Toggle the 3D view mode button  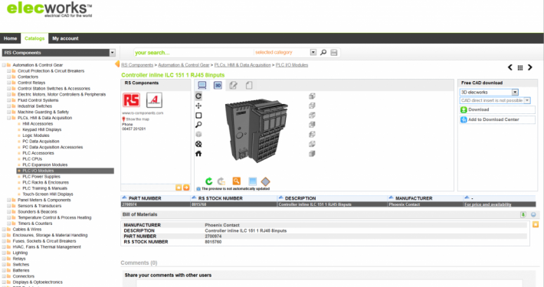point(218,85)
